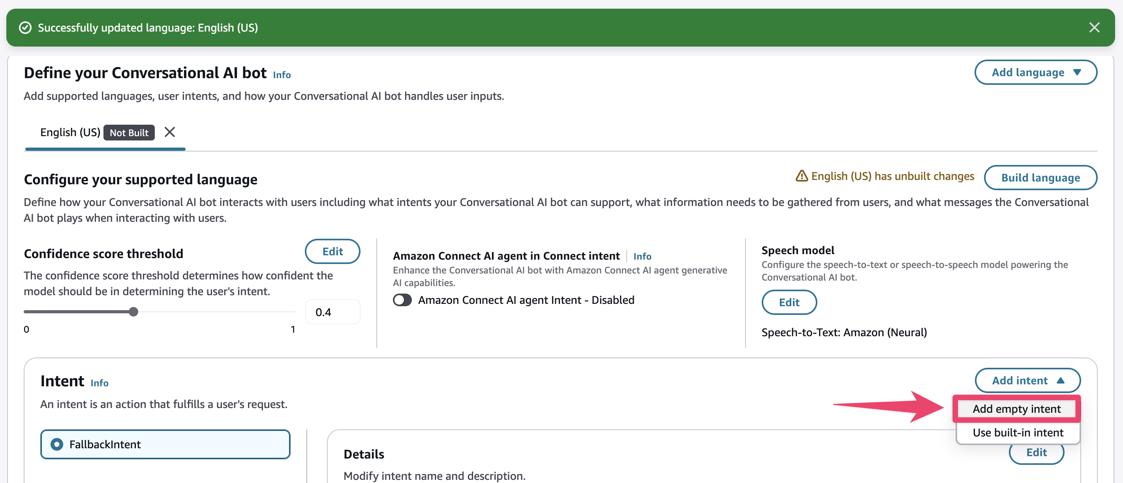Click the unbuilt changes warning triangle icon
Viewport: 1123px width, 483px height.
(x=801, y=176)
